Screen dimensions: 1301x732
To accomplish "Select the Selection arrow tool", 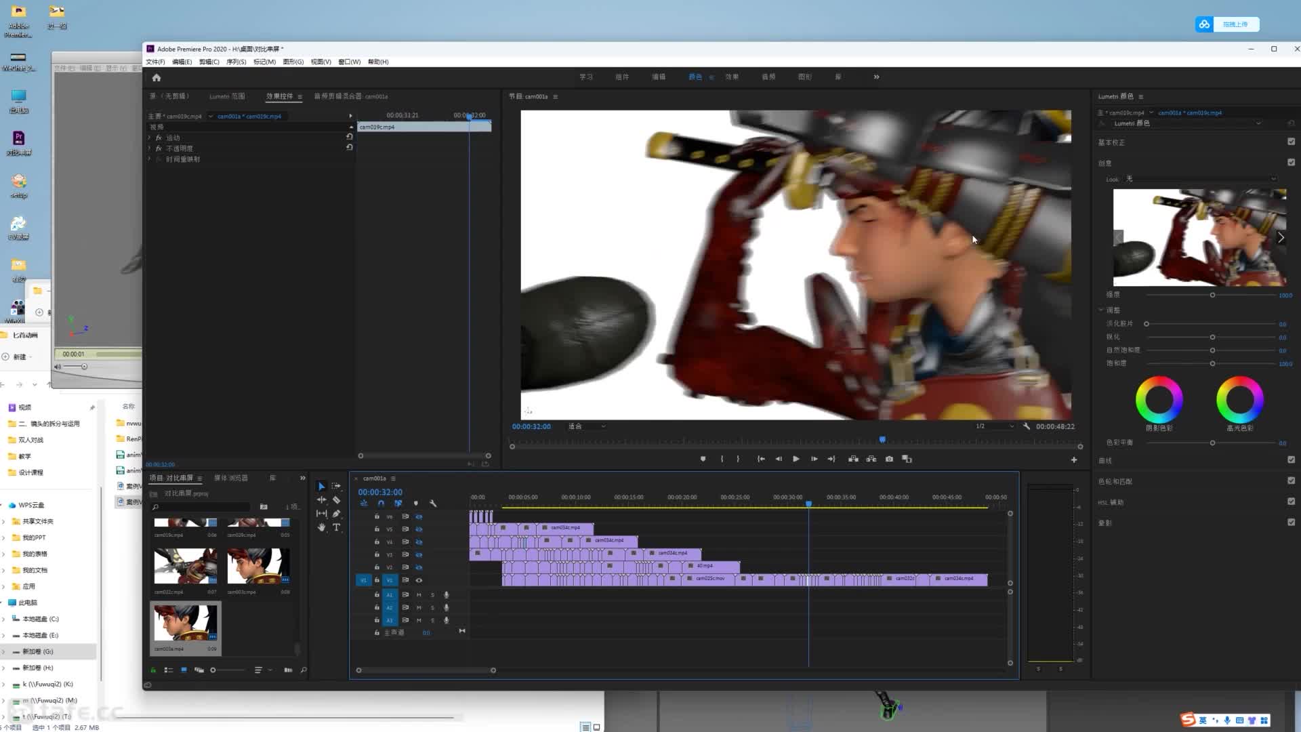I will click(x=321, y=487).
